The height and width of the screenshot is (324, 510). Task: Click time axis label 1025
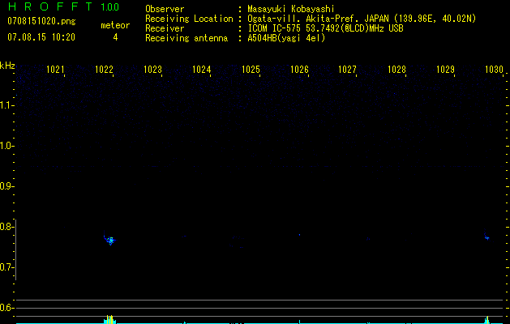click(x=251, y=70)
